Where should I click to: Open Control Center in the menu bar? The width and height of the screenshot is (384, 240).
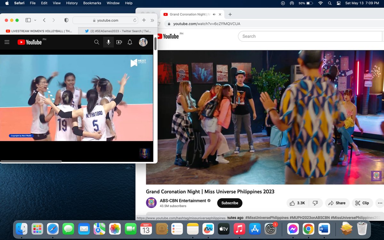[x=339, y=3]
